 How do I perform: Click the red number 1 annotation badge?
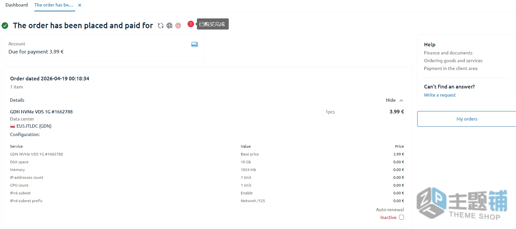pos(191,24)
